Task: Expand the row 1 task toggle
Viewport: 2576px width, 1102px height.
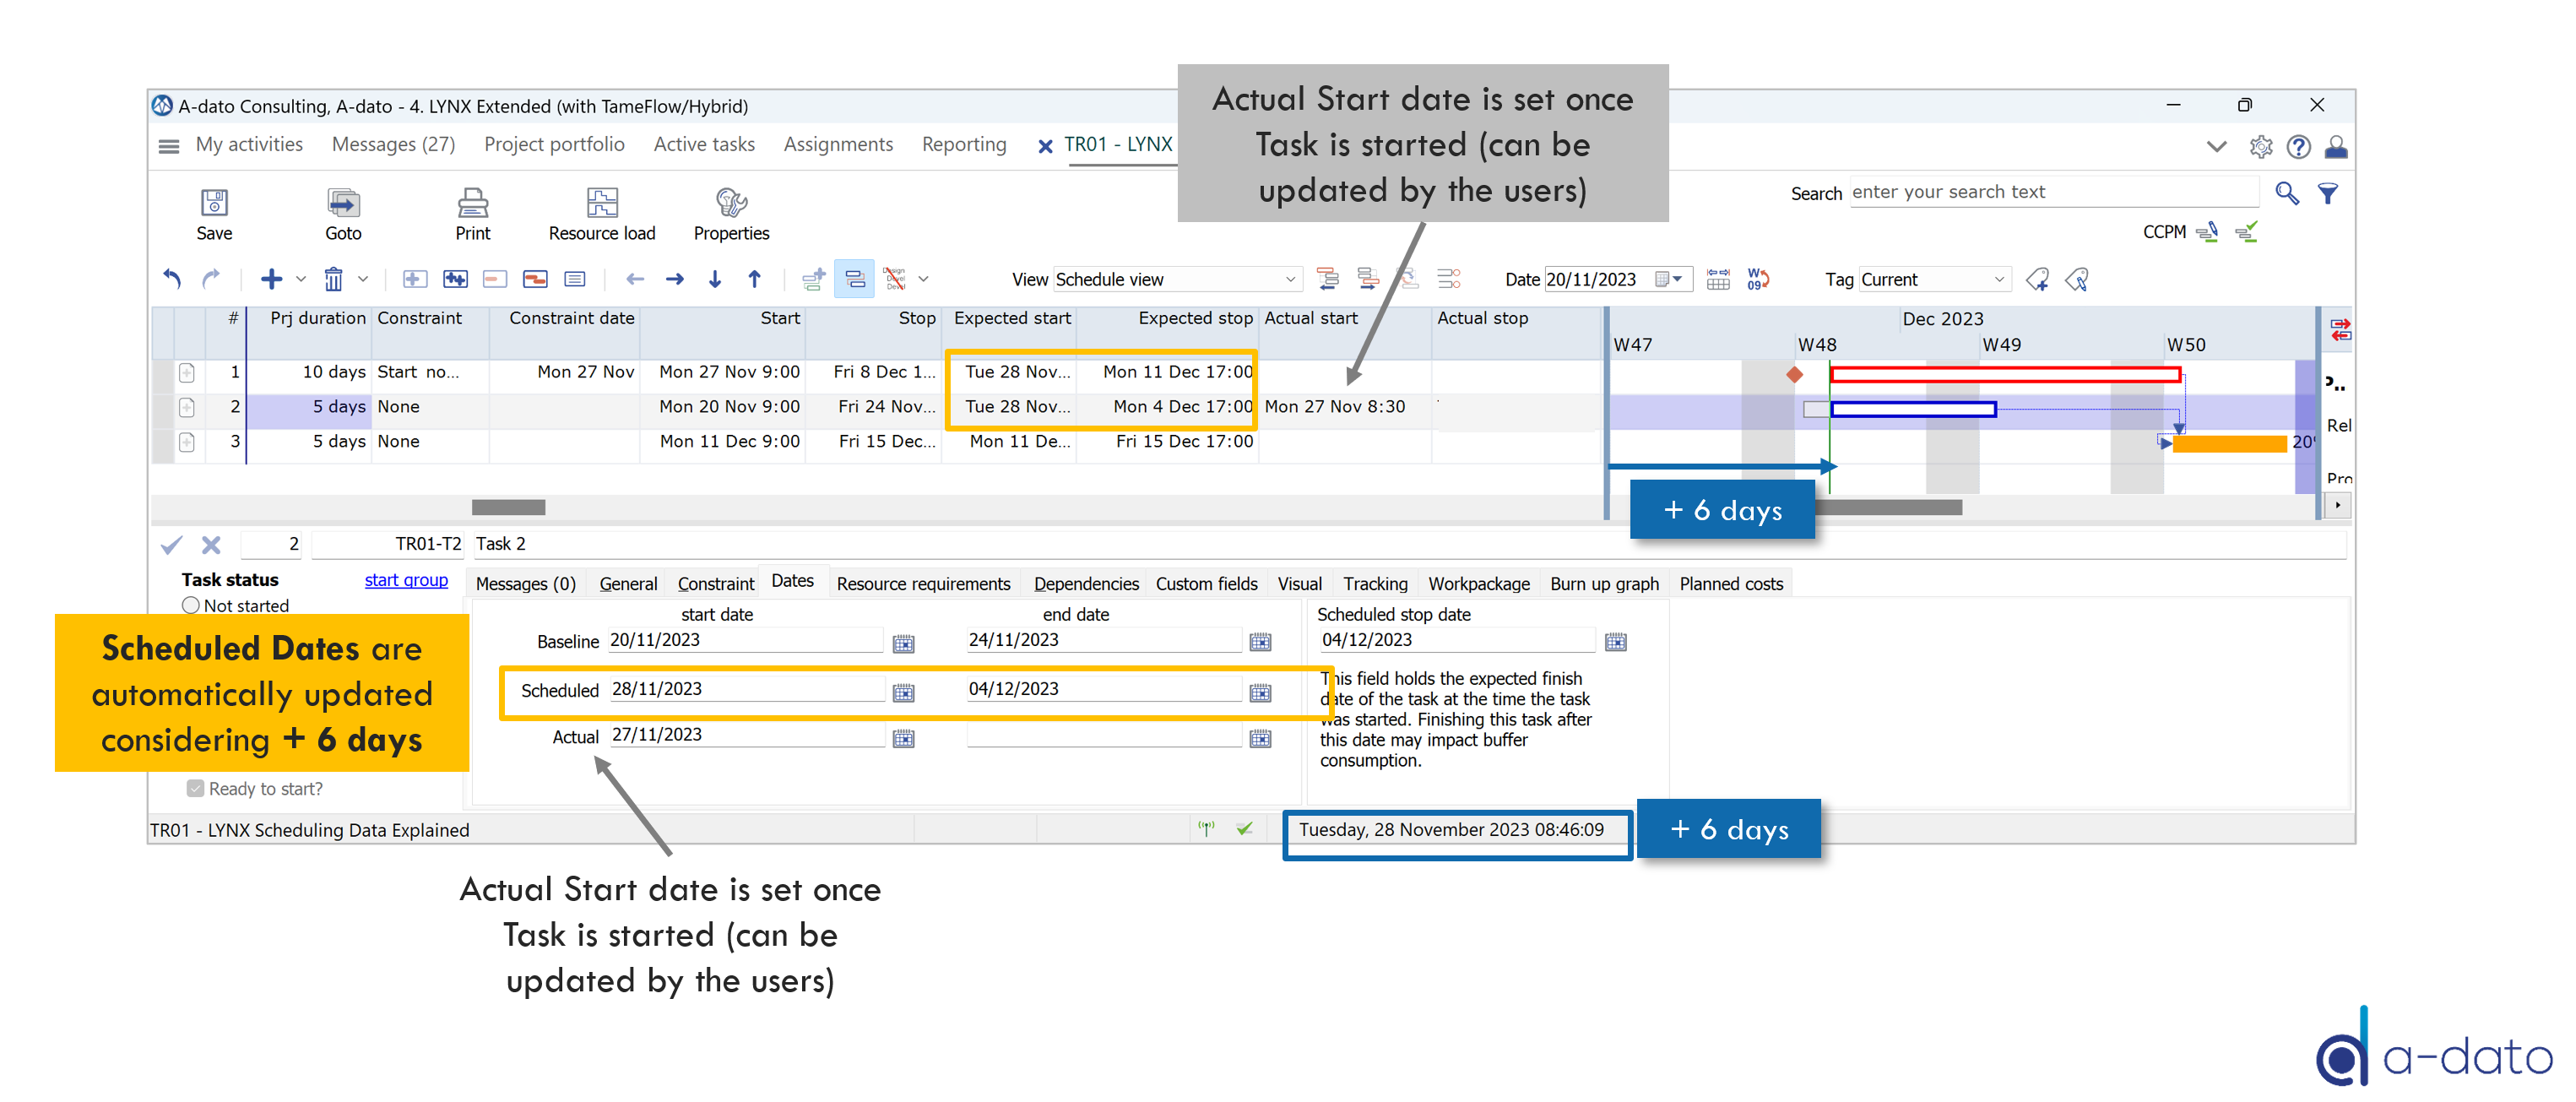Action: pos(187,373)
